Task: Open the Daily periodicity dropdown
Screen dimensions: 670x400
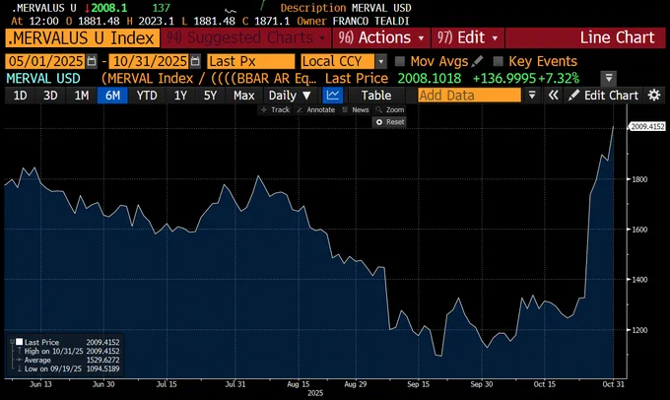Action: pos(290,95)
